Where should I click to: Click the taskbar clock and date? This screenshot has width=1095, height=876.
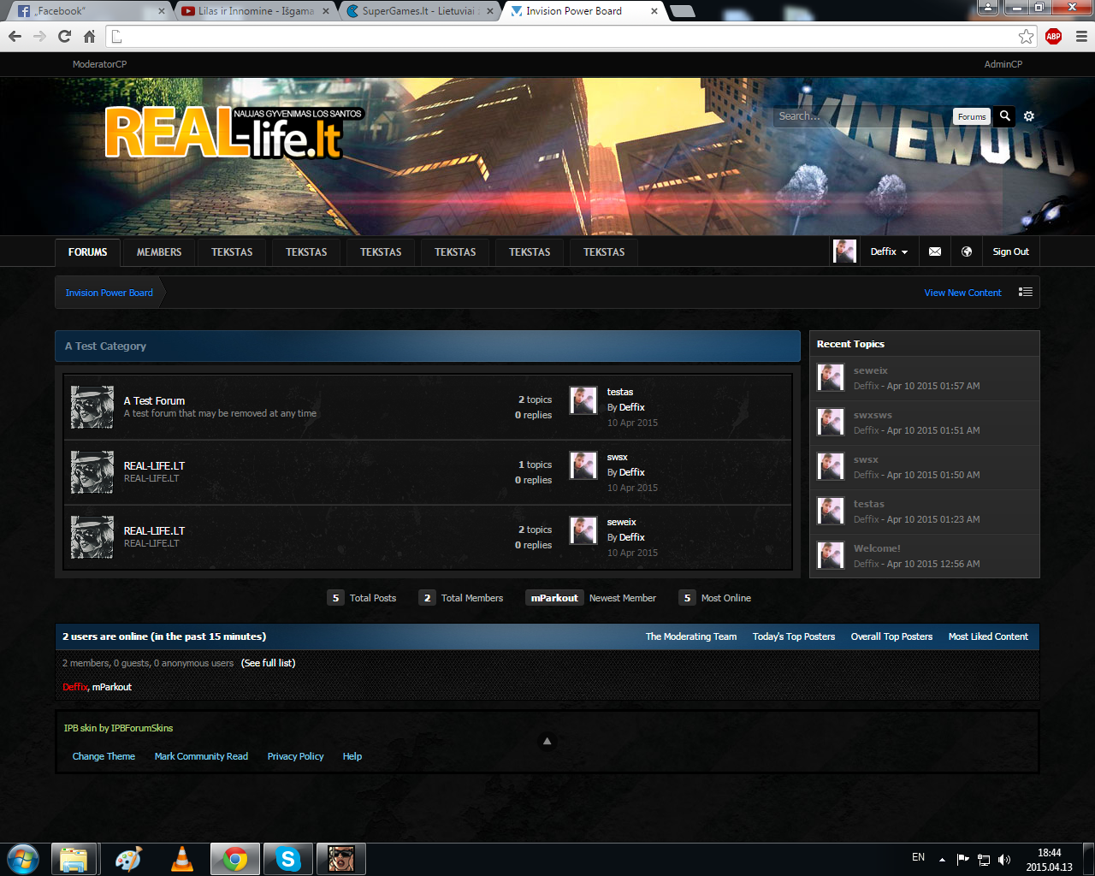[x=1050, y=860]
